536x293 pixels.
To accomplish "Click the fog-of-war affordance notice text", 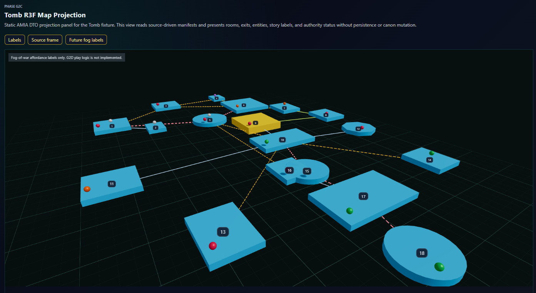I will [x=67, y=57].
